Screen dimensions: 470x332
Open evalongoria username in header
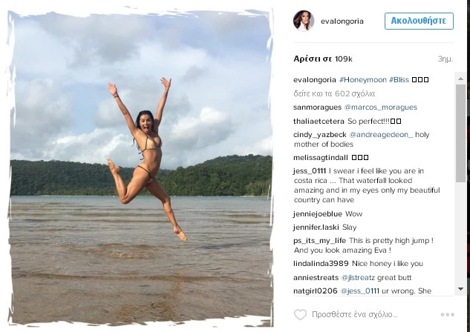tap(342, 21)
